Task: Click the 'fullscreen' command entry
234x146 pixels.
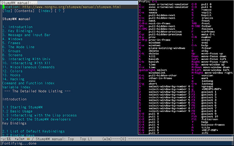Action: point(210,119)
